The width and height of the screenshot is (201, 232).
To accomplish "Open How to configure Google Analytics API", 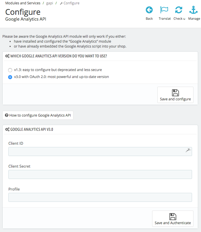I will 38,115.
